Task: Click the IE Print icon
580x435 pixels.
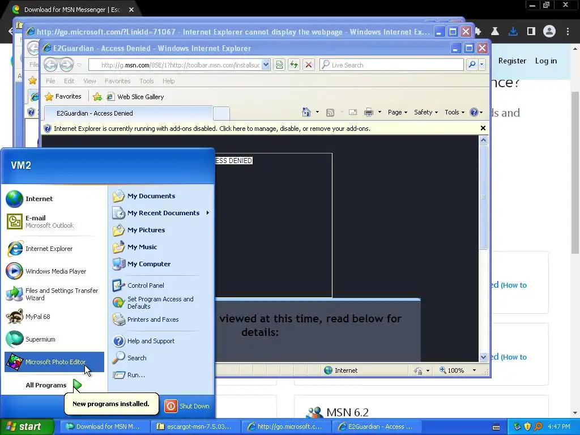Action: (368, 112)
